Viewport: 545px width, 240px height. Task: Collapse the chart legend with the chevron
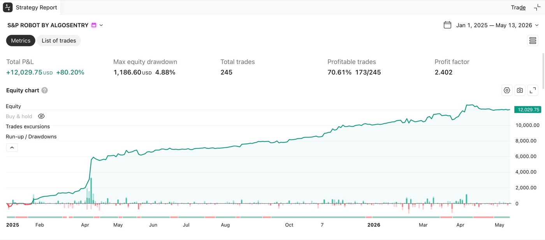point(12,148)
